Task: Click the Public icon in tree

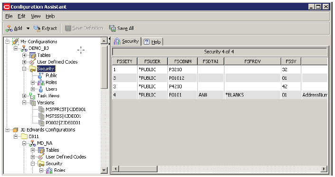Action: [40, 75]
